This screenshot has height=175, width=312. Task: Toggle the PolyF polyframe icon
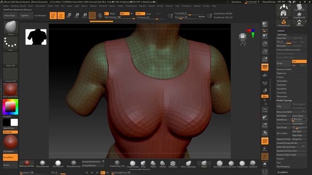click(265, 141)
